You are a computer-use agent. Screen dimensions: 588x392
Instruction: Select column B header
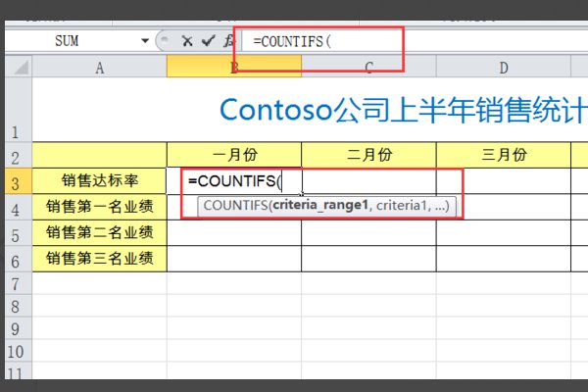click(x=234, y=68)
